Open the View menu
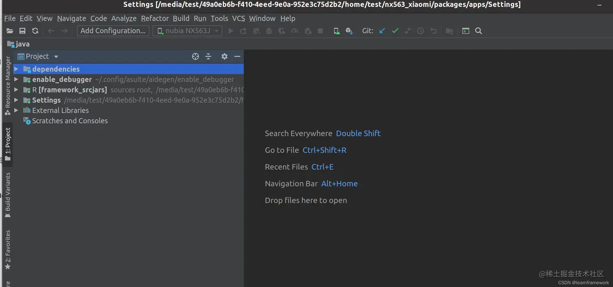This screenshot has height=287, width=613. [45, 18]
